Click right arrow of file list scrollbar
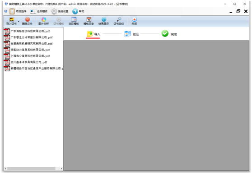 (x=61, y=169)
